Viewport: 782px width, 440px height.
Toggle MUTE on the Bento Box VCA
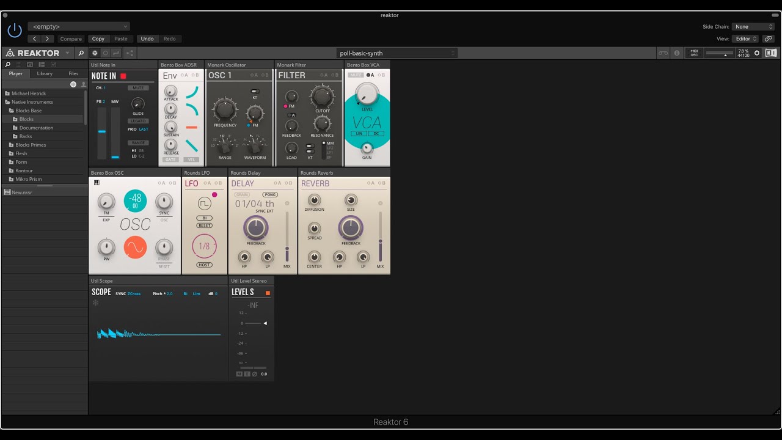(x=356, y=75)
